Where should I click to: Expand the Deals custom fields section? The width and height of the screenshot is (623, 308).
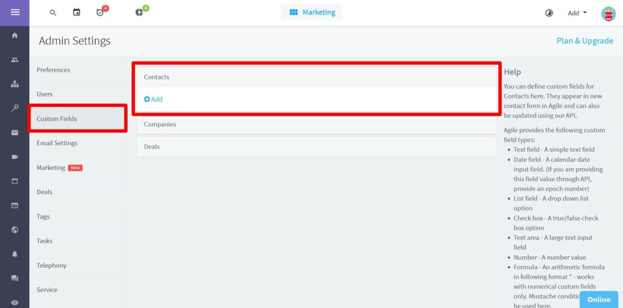point(316,146)
